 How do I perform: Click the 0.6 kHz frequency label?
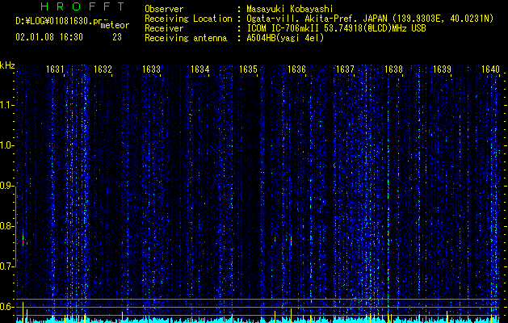pos(7,307)
